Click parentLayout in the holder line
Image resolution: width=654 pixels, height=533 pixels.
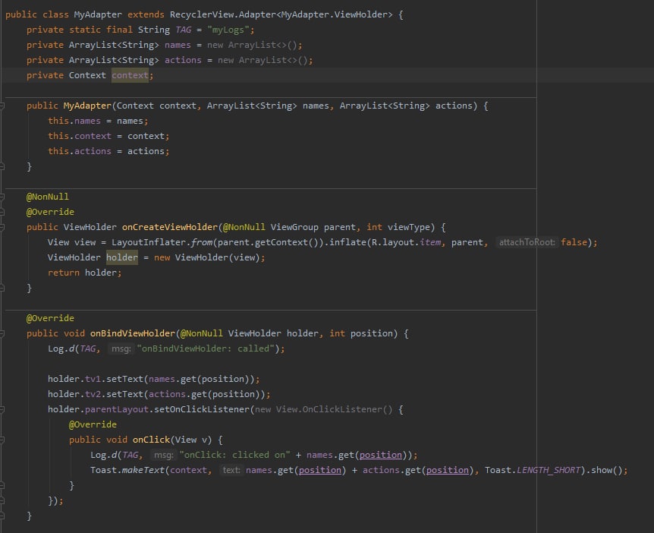coord(117,409)
